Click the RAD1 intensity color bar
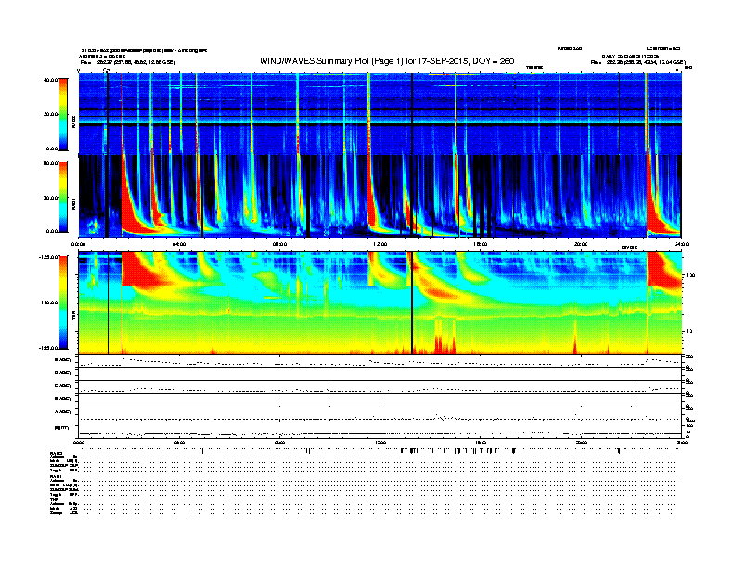735x568 pixels. tap(63, 197)
